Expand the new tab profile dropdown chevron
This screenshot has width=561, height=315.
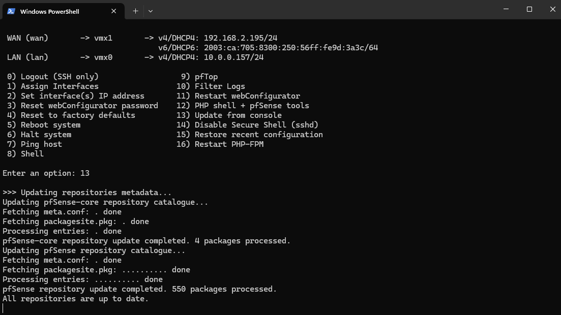click(x=151, y=11)
